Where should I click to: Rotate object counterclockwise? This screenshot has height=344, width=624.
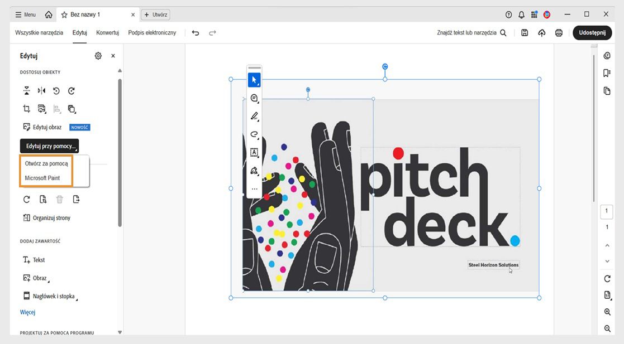pos(56,91)
